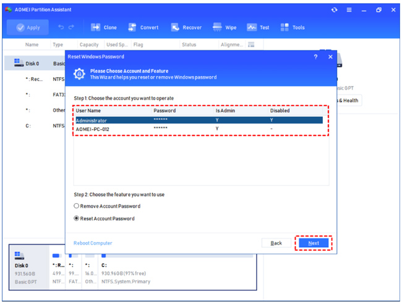The width and height of the screenshot is (402, 304).
Task: Click the Clone toolbar icon
Action: click(x=96, y=27)
